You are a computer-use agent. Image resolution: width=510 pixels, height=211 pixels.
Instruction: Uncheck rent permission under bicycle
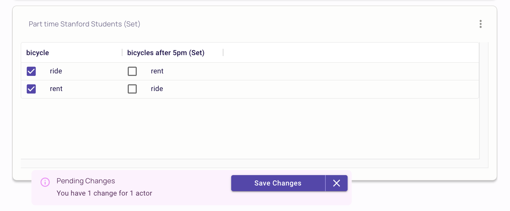[x=31, y=89]
